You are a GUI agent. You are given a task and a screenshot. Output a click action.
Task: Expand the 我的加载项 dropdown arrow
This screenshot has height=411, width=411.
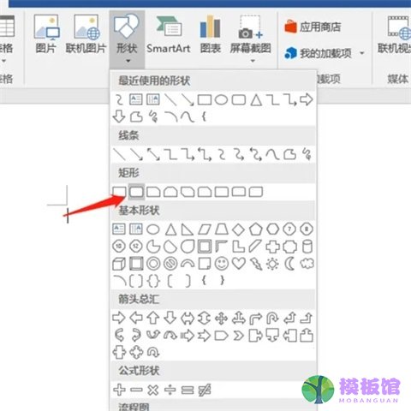[x=362, y=53]
